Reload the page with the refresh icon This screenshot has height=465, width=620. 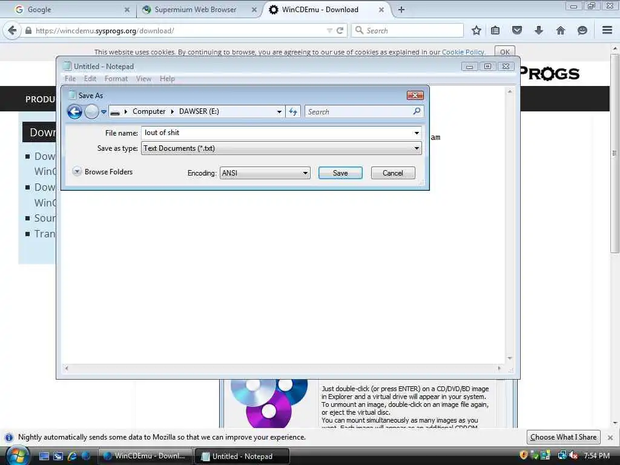[340, 30]
